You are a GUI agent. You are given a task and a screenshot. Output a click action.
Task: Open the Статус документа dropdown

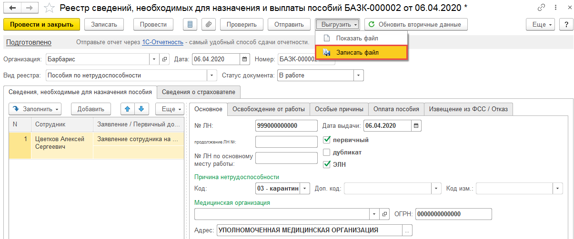click(358, 75)
